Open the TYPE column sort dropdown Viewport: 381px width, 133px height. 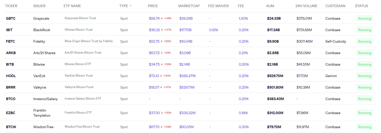pyautogui.click(x=131, y=6)
